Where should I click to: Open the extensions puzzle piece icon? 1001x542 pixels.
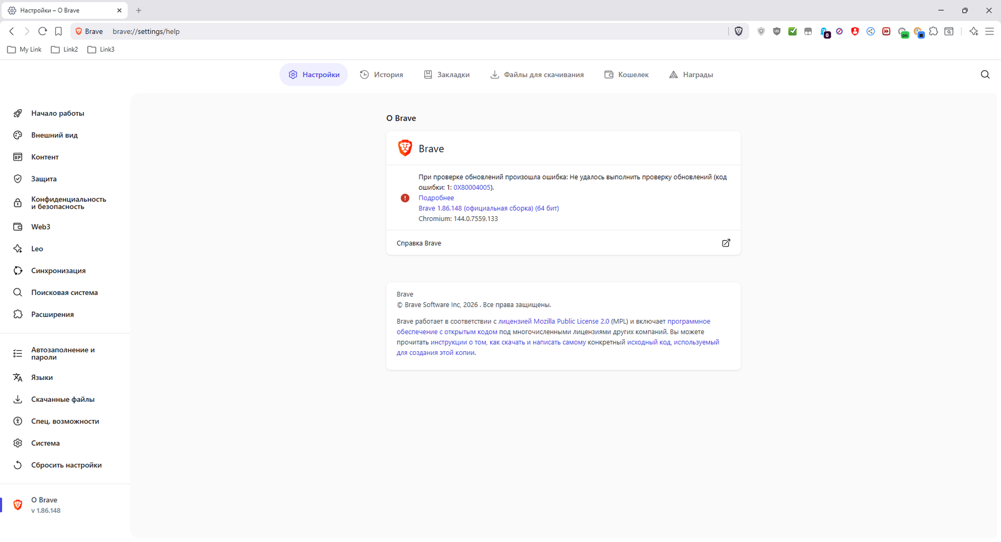pos(933,31)
